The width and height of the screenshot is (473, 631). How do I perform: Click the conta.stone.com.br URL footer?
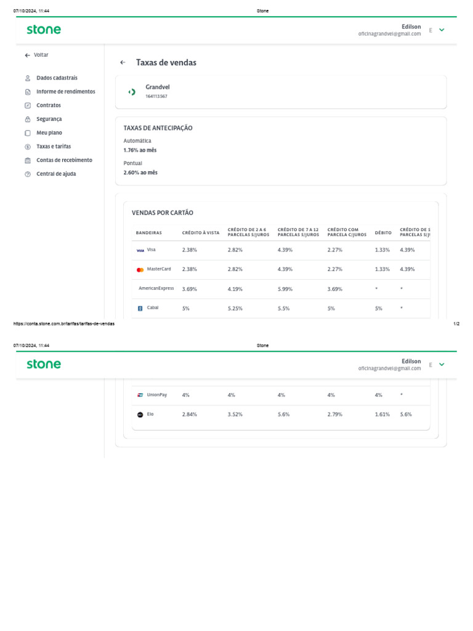[x=63, y=324]
